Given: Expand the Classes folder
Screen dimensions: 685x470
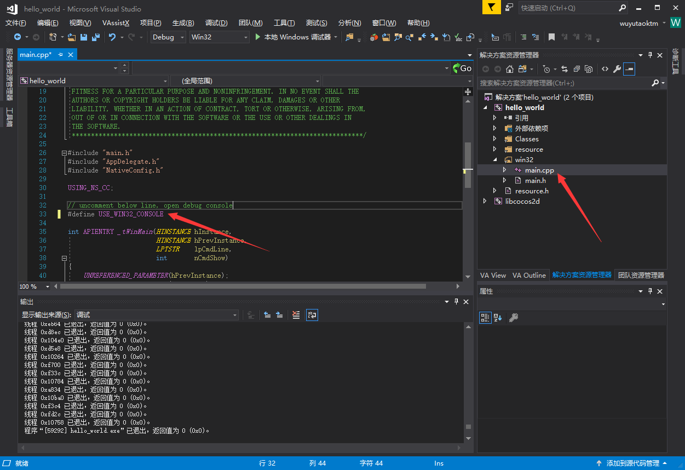Looking at the screenshot, I should [495, 139].
